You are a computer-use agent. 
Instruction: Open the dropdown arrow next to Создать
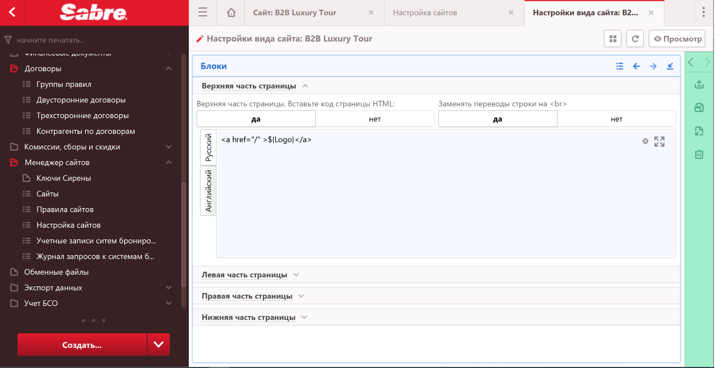click(159, 345)
